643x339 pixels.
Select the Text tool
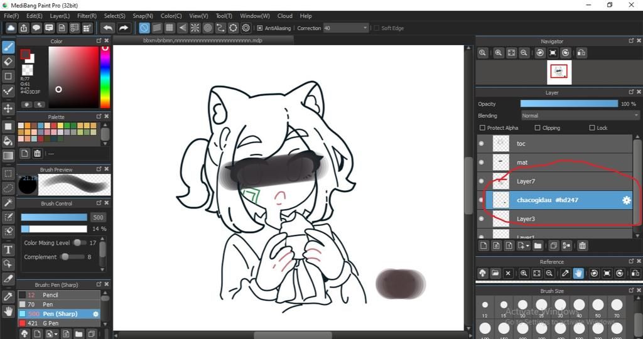point(8,250)
